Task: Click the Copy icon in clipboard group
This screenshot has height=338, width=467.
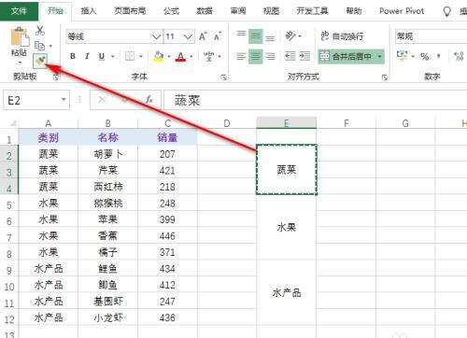Action: [x=39, y=46]
